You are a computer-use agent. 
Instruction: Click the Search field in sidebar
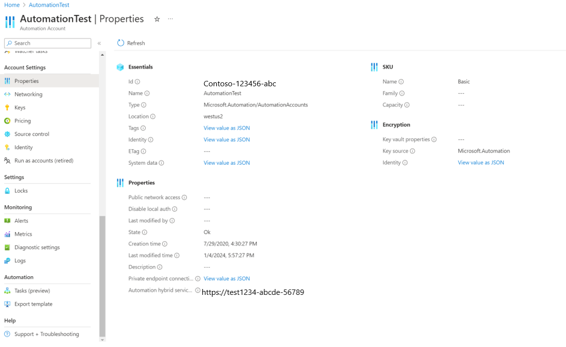[48, 43]
